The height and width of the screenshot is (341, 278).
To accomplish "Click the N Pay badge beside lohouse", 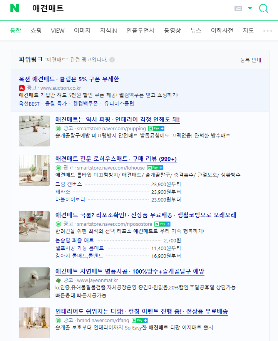I will click(155, 168).
